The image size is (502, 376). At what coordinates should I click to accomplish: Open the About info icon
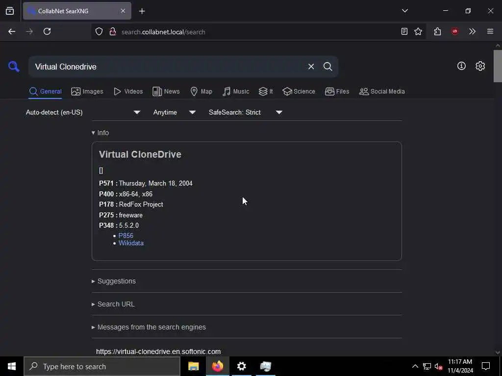(461, 66)
